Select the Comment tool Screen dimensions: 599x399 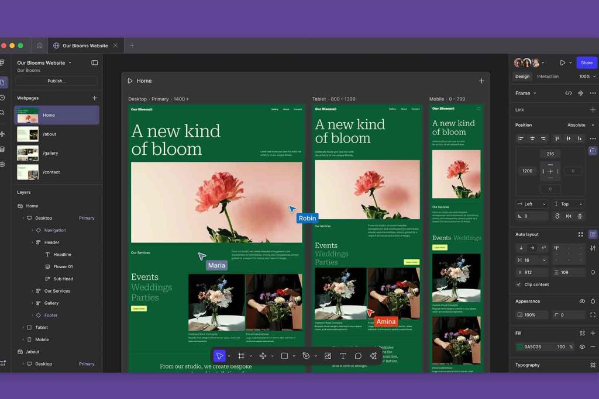(x=358, y=356)
